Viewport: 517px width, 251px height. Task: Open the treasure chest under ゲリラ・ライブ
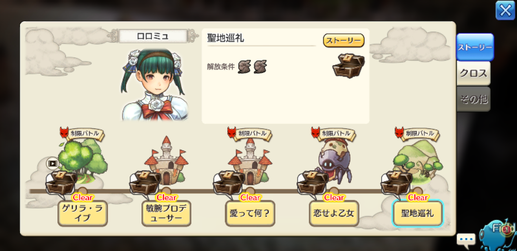coord(61,183)
